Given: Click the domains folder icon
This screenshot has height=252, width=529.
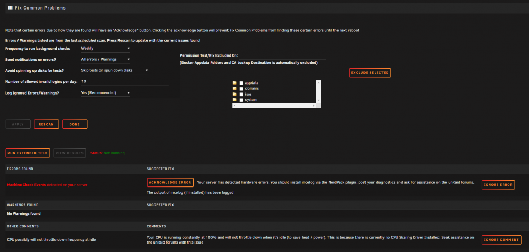Looking at the screenshot, I should pos(235,89).
